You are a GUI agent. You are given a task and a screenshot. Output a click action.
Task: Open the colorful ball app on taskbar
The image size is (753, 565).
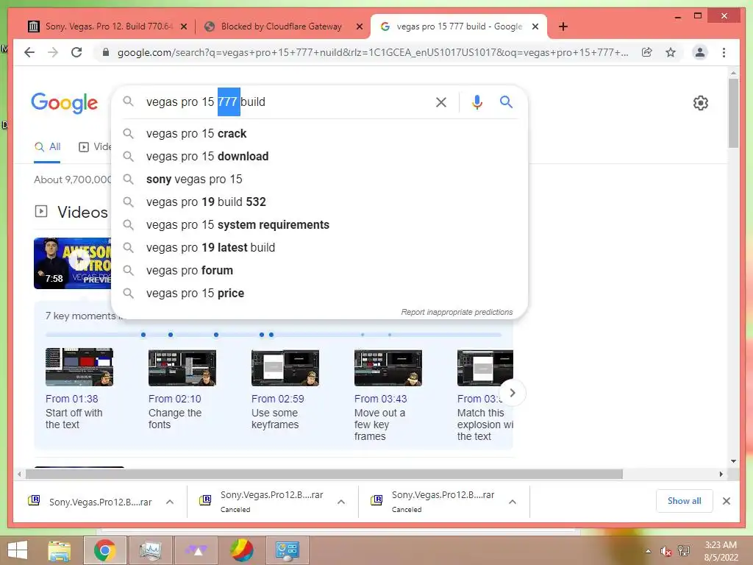(241, 550)
